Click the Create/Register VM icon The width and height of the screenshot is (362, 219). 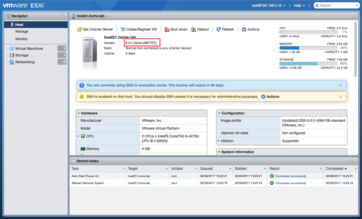[123, 29]
